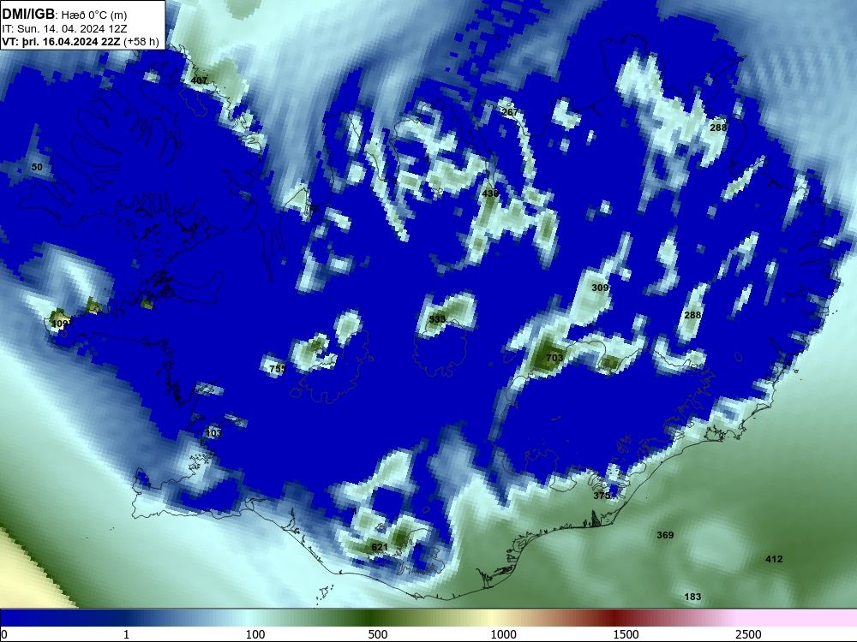The width and height of the screenshot is (857, 642).
Task: Click the "(+58 h)" forecast offset text
Action: (x=141, y=41)
